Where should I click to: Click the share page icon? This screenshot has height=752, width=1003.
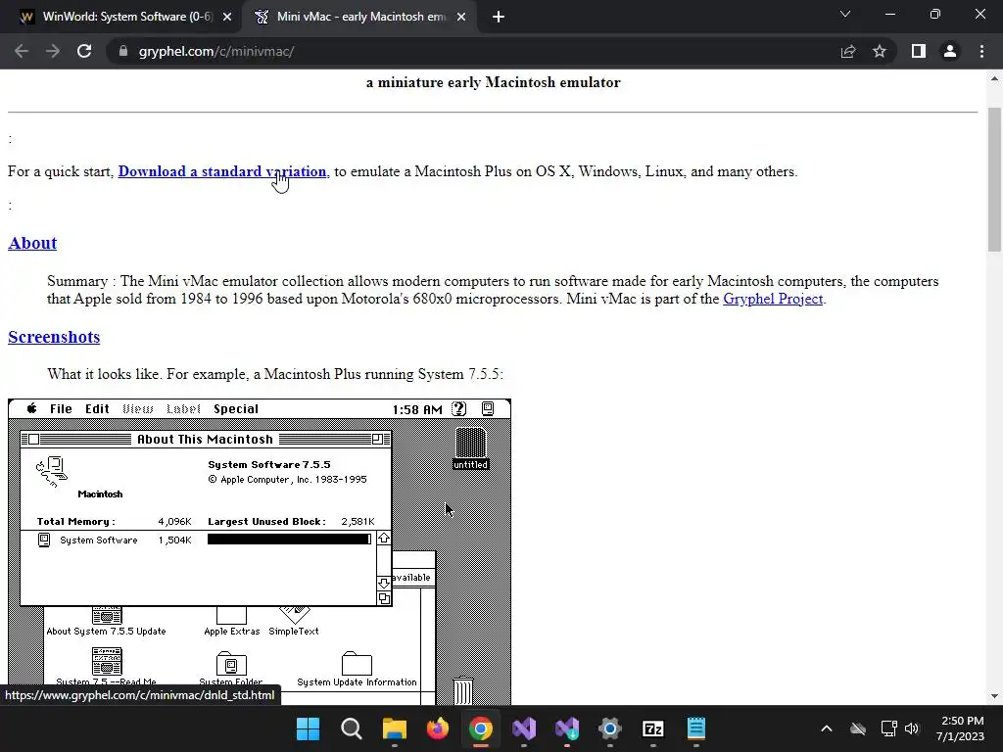[x=848, y=51]
